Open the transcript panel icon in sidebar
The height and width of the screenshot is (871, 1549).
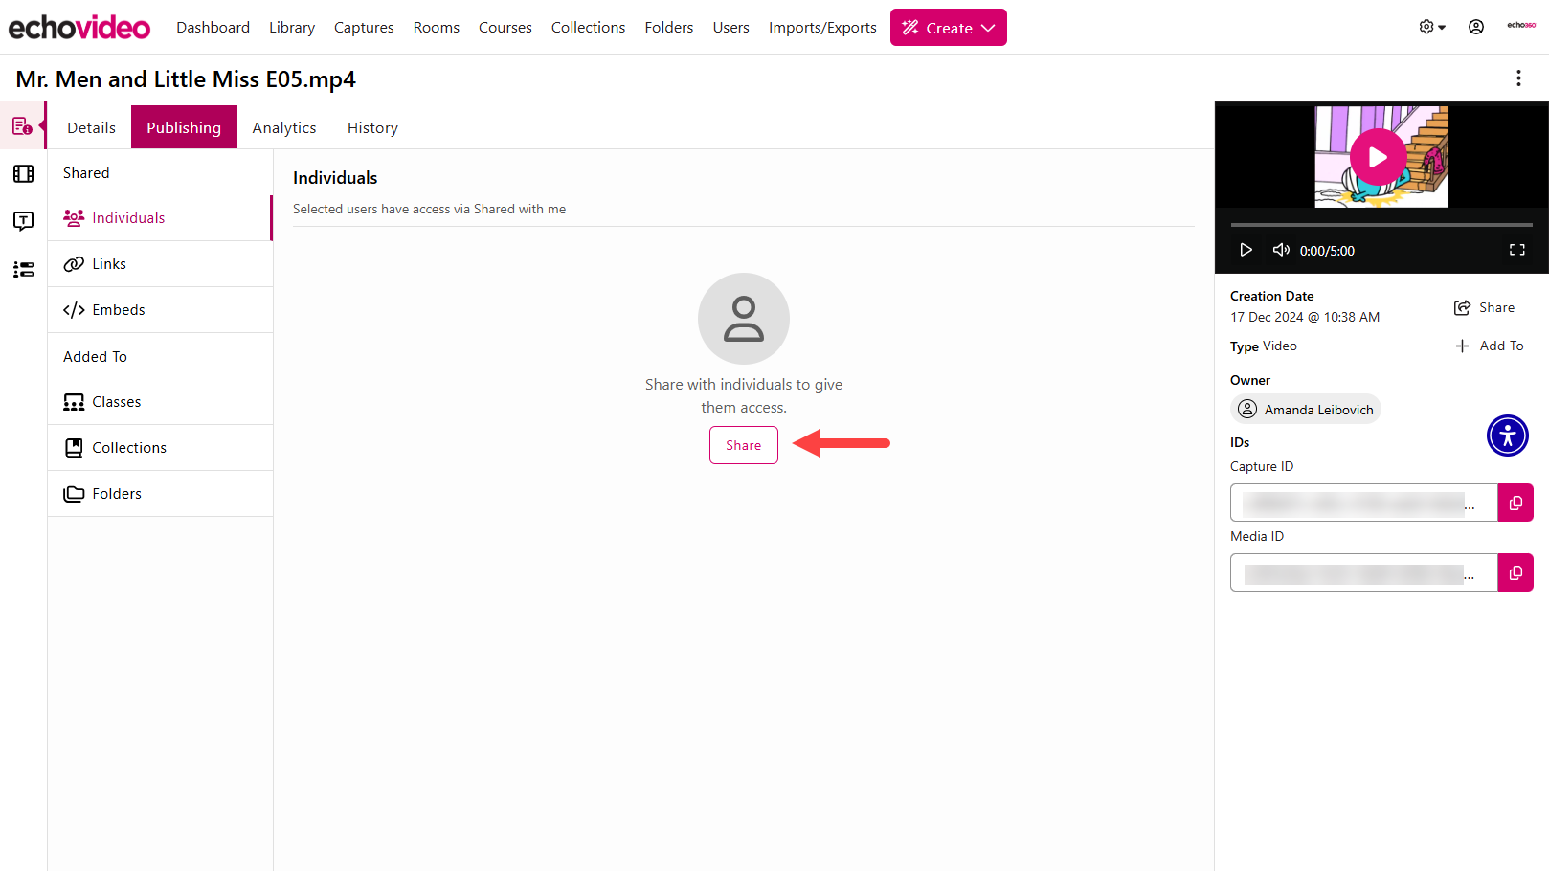click(x=22, y=221)
